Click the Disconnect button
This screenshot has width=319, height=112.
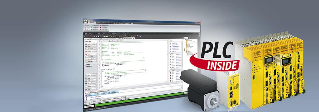pyautogui.click(x=89, y=106)
